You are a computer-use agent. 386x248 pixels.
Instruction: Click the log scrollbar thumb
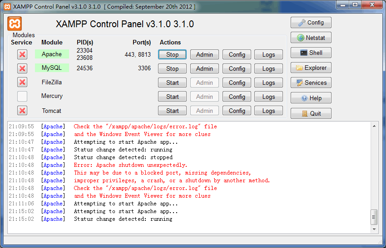374,217
